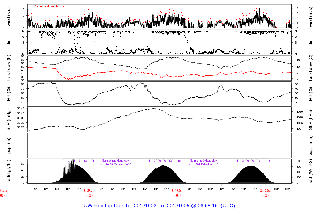Select the '65' temperature tick value
This screenshot has height=218, width=319.
point(22,57)
